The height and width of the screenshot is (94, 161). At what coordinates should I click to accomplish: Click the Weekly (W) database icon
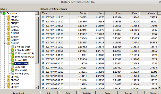pos(12,70)
